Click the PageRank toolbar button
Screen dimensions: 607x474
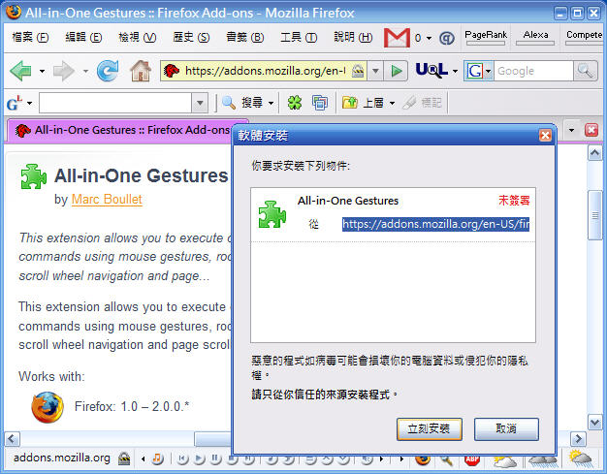coord(486,37)
